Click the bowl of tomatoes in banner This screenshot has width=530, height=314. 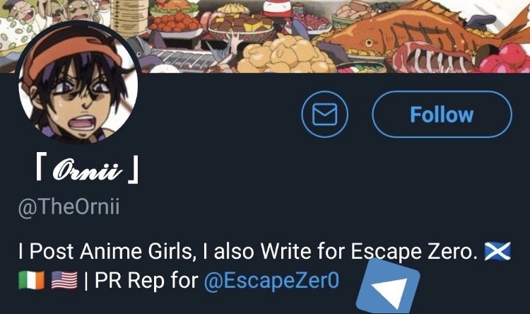[175, 22]
